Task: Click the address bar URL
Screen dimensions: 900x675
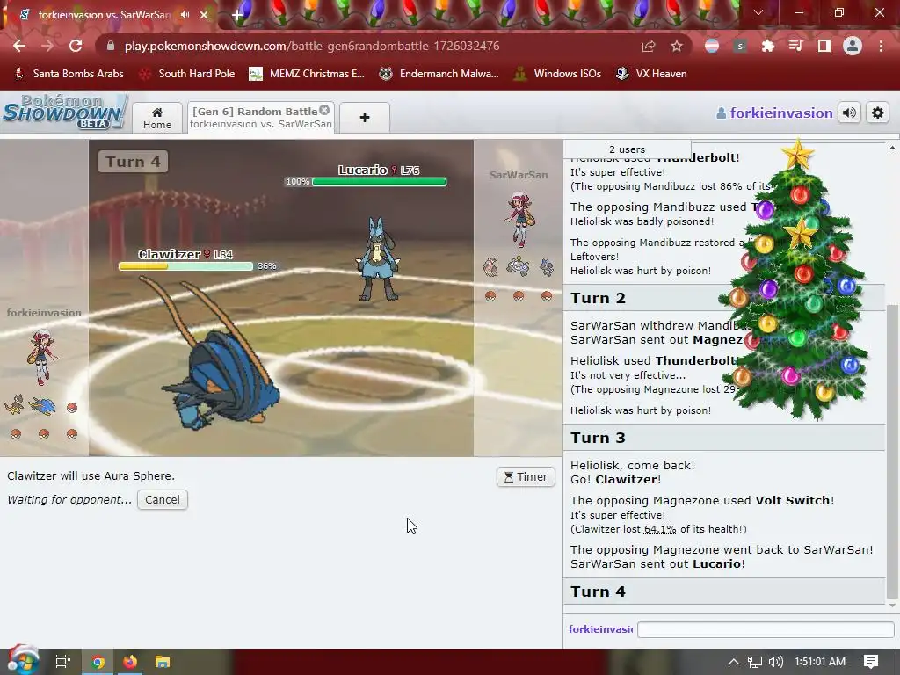Action: coord(312,46)
